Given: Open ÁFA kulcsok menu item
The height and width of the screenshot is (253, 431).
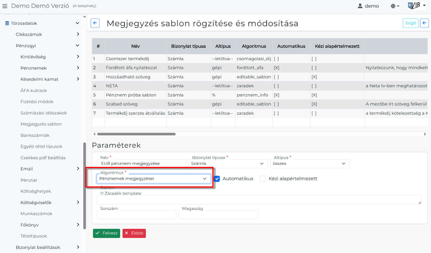Looking at the screenshot, I should 34,91.
